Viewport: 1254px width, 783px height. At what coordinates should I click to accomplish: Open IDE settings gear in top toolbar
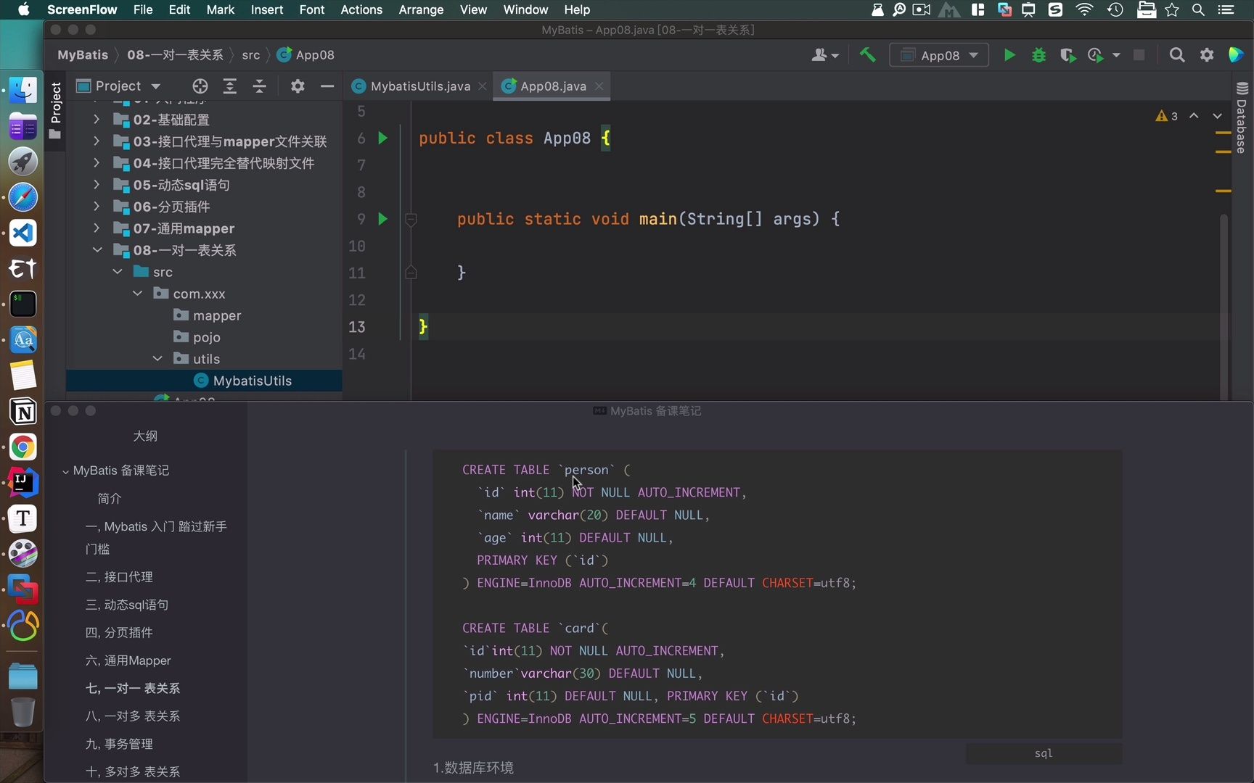[1207, 55]
